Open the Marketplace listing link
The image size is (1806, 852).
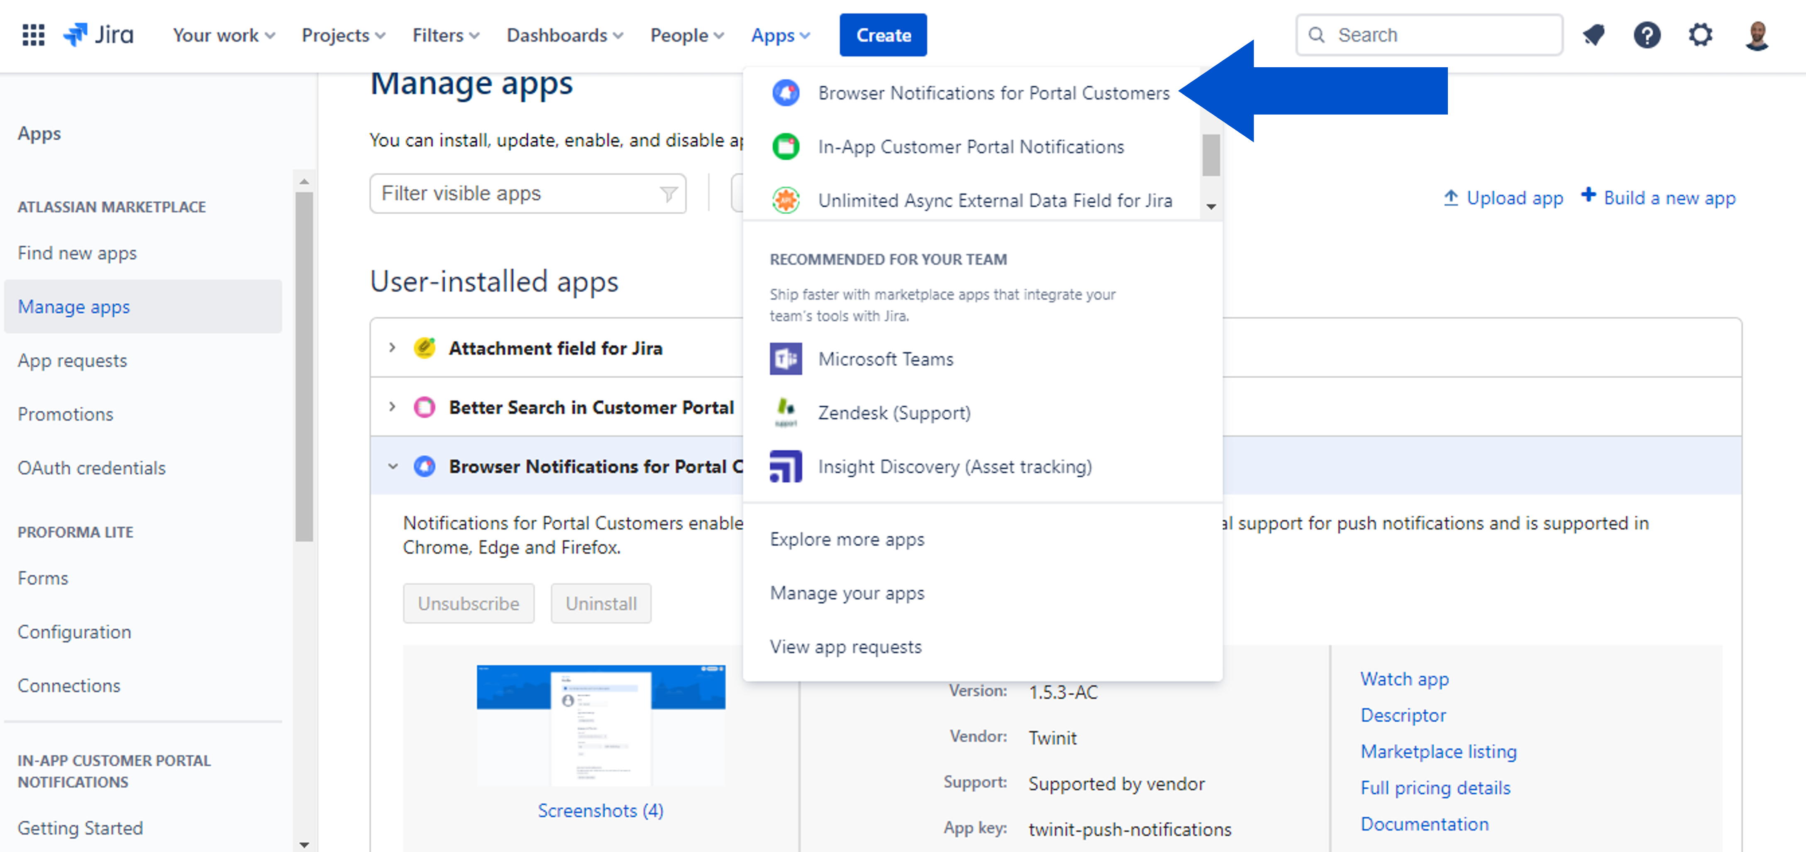pos(1439,752)
